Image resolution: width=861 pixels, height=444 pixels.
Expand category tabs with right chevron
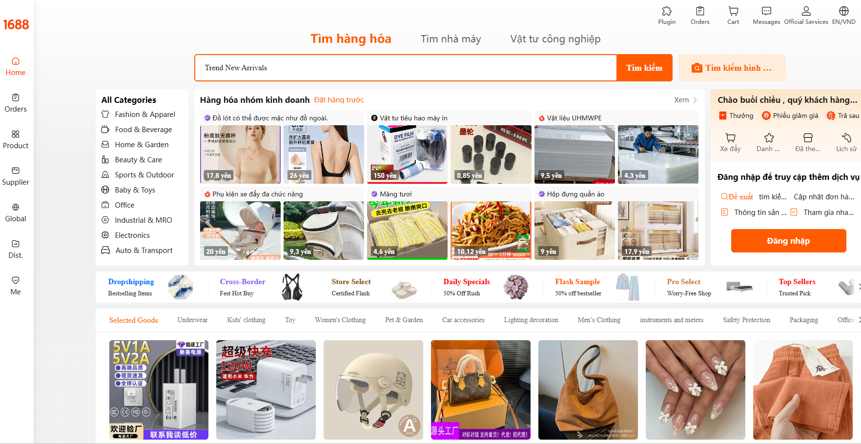(x=859, y=320)
